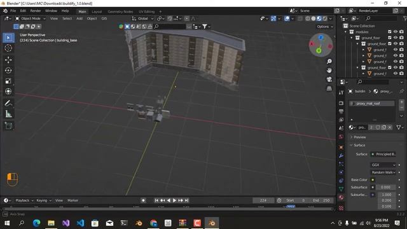Select the Measure tool

(x=8, y=114)
